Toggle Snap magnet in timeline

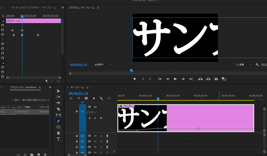79,99
